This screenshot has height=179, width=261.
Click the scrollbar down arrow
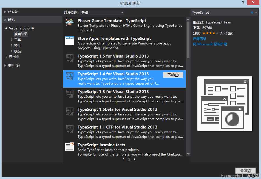click(188, 154)
